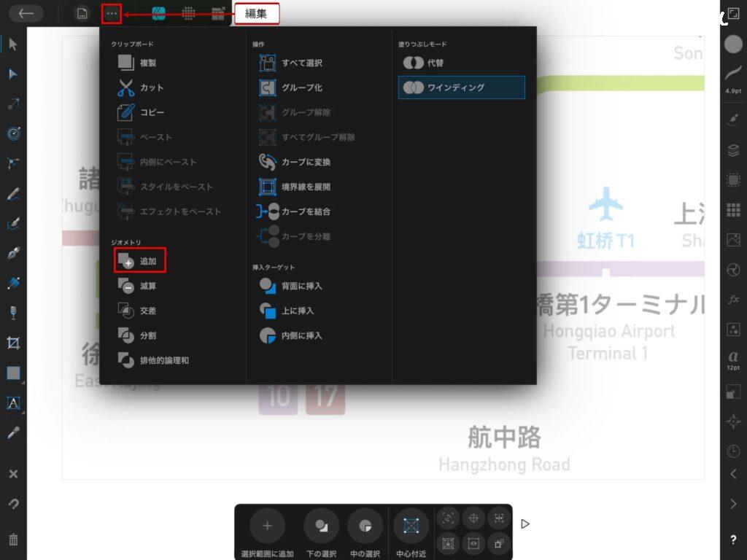Screen dimensions: 747x560
Task: Select the Crop tool
Action: click(13, 343)
